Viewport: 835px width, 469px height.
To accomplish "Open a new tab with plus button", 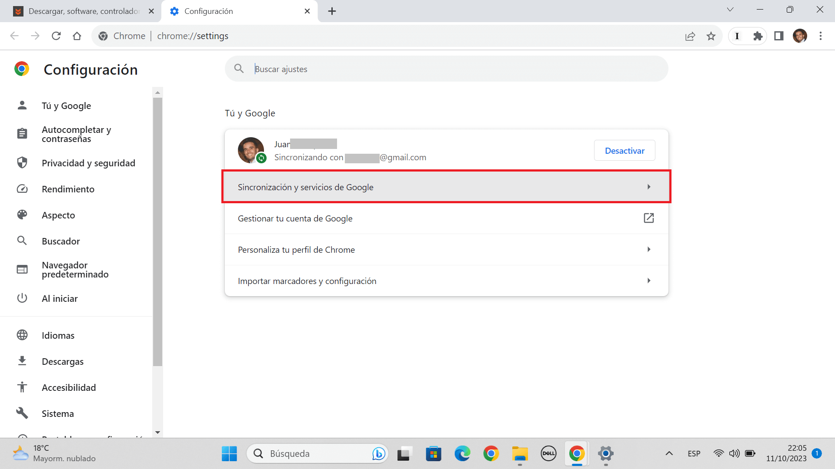I will [x=332, y=11].
